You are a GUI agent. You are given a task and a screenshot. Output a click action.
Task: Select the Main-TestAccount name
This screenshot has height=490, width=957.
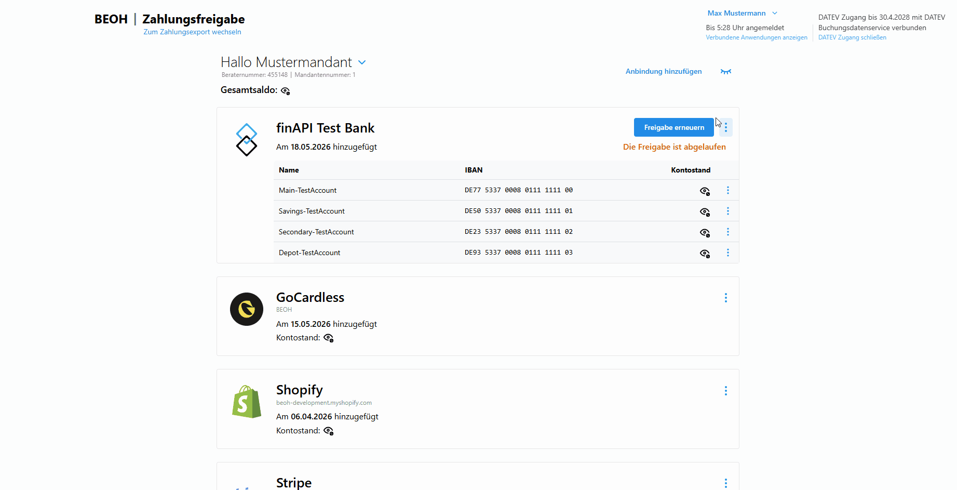[x=307, y=190]
